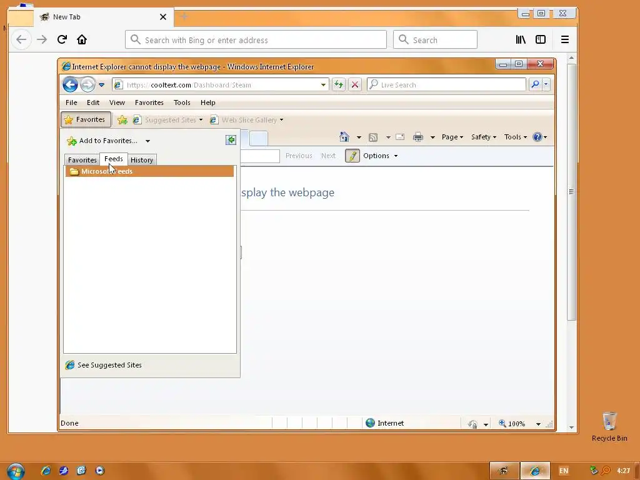
Task: Toggle the highlight pencil icon in find bar
Action: pyautogui.click(x=352, y=156)
